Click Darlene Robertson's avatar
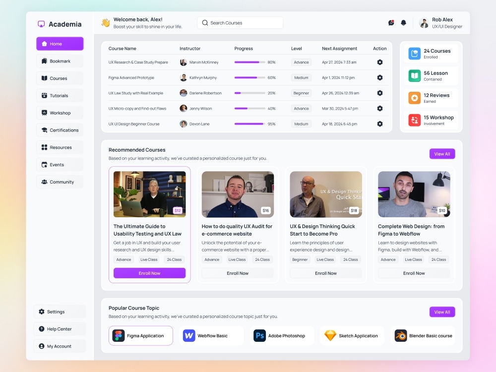This screenshot has height=372, width=496. (184, 93)
